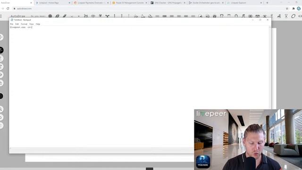Switch to the Route 53 Management Console tab
The height and width of the screenshot is (170, 302).
point(130,3)
